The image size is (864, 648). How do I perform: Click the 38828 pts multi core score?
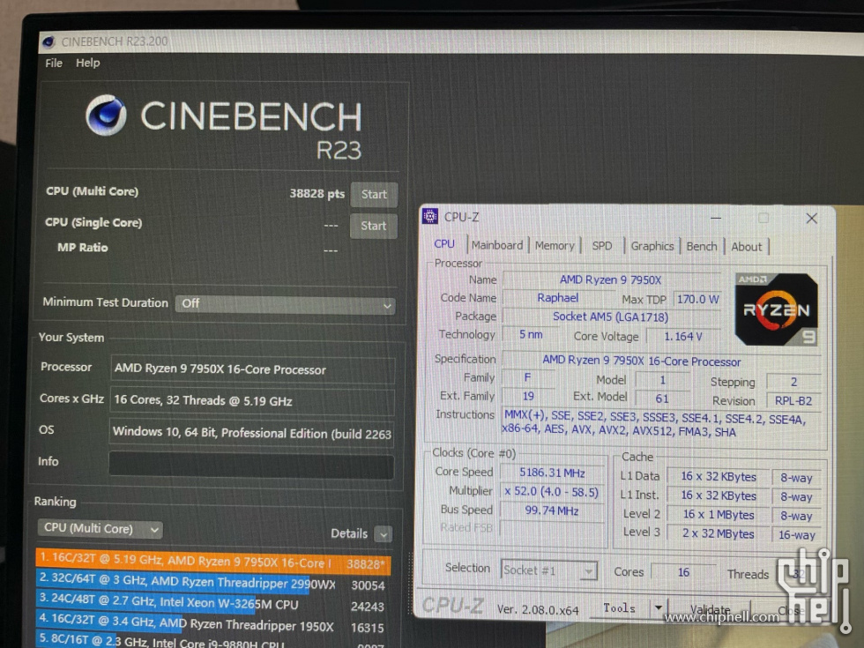317,193
